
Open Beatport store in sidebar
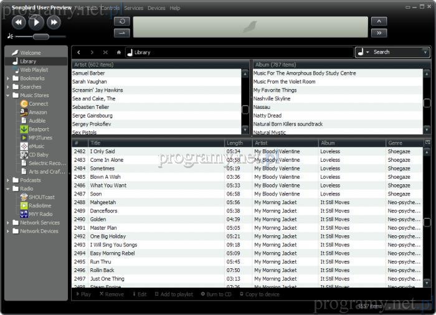point(39,129)
